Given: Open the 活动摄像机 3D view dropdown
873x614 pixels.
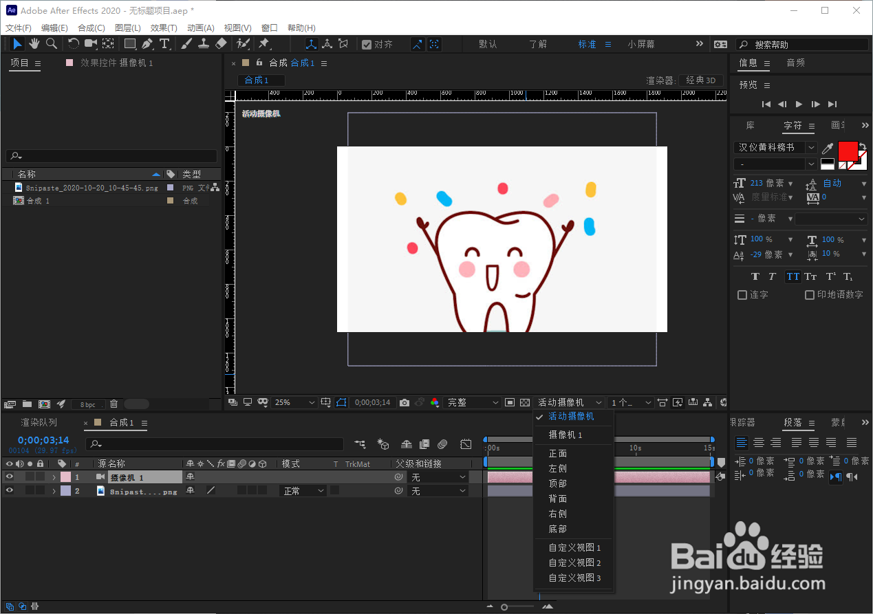Looking at the screenshot, I should point(570,402).
